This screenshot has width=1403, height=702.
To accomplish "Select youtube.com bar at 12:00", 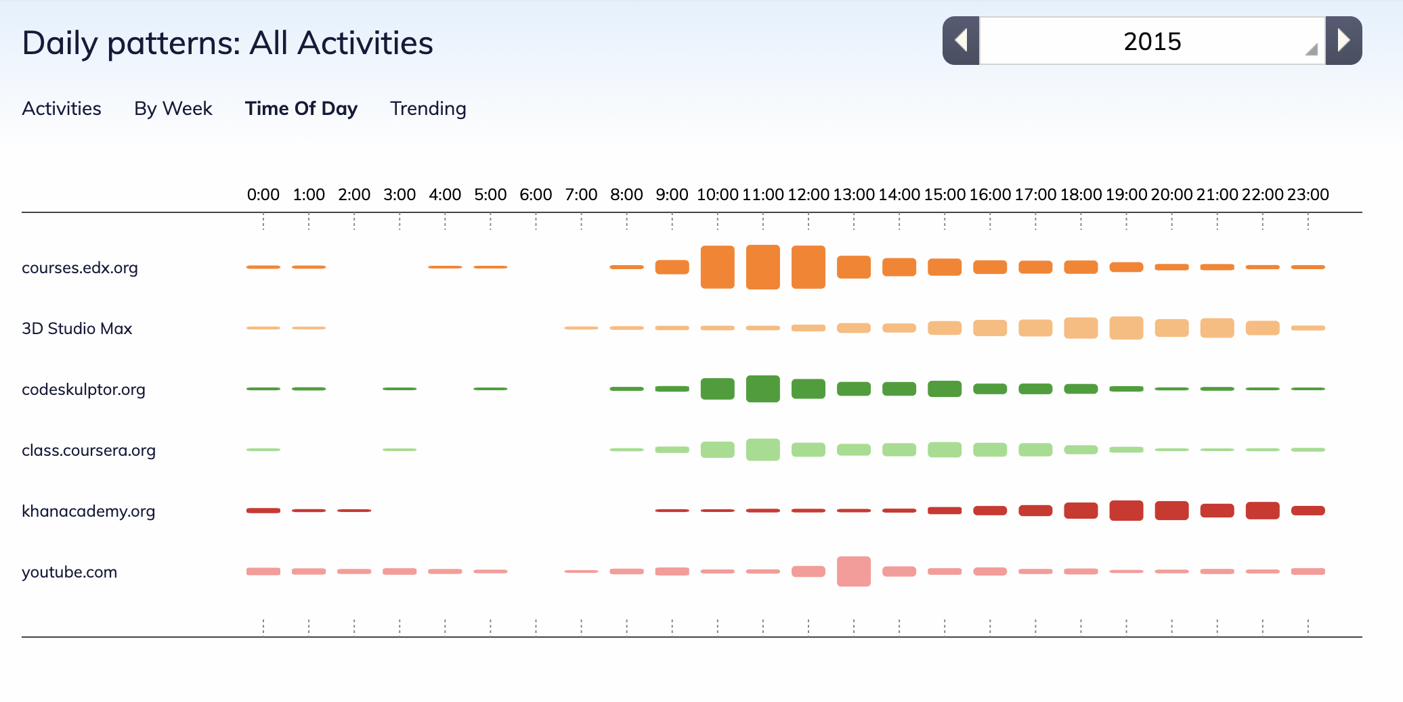I will pos(808,571).
